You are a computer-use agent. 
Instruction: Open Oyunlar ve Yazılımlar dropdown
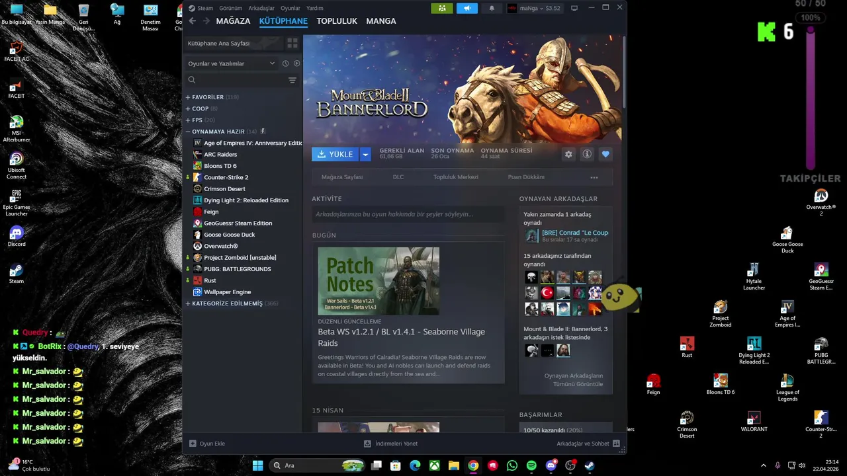point(231,63)
